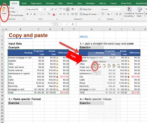This screenshot has height=123, width=147.
Task: Select Middle Align in Alignment group
Action: click(x=64, y=9)
